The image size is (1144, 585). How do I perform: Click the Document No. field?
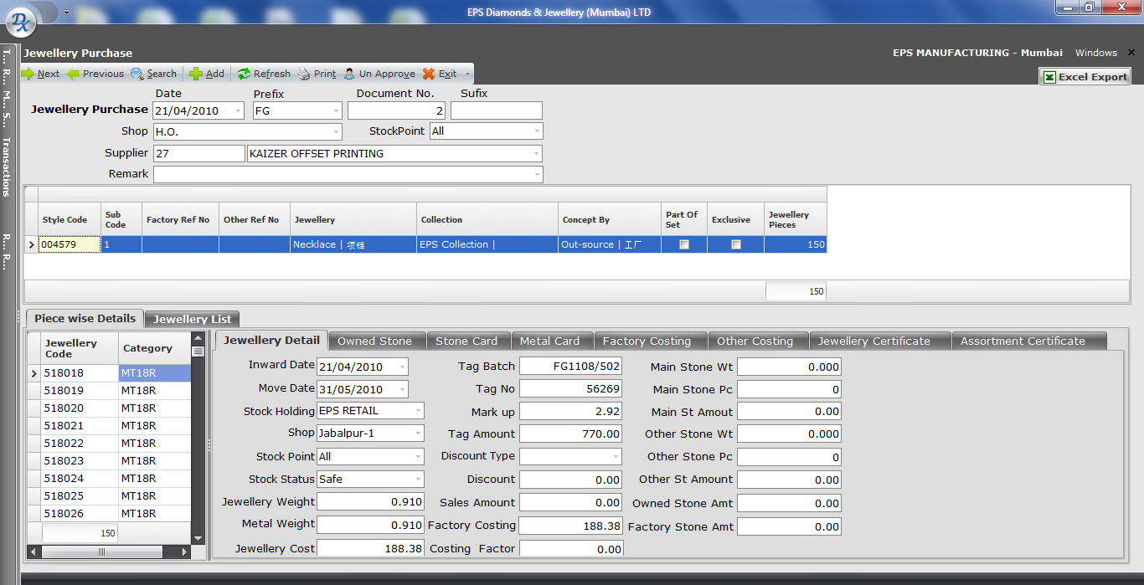pyautogui.click(x=397, y=110)
